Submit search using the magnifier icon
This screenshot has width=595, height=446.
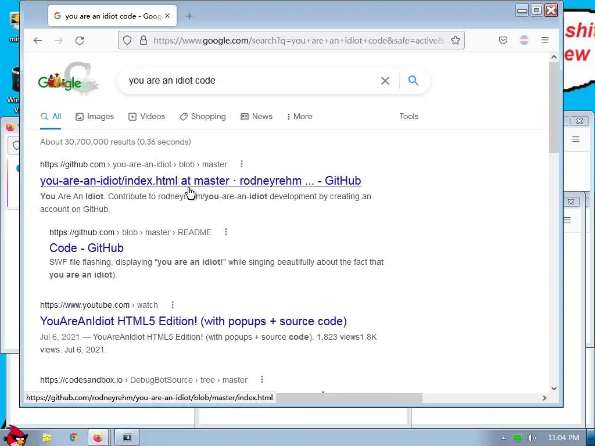point(413,80)
